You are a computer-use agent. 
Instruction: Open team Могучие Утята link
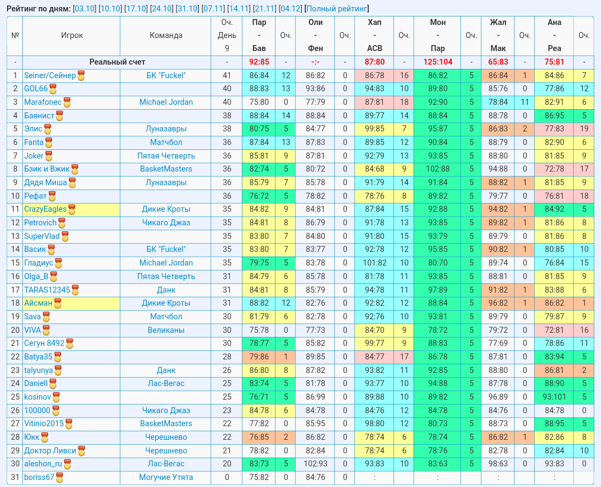click(x=166, y=477)
